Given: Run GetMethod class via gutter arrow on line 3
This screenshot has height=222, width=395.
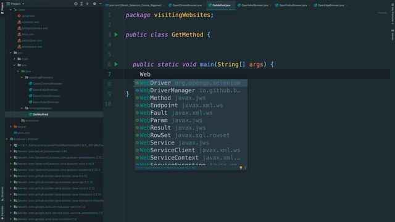Looking at the screenshot, I should 116,35.
